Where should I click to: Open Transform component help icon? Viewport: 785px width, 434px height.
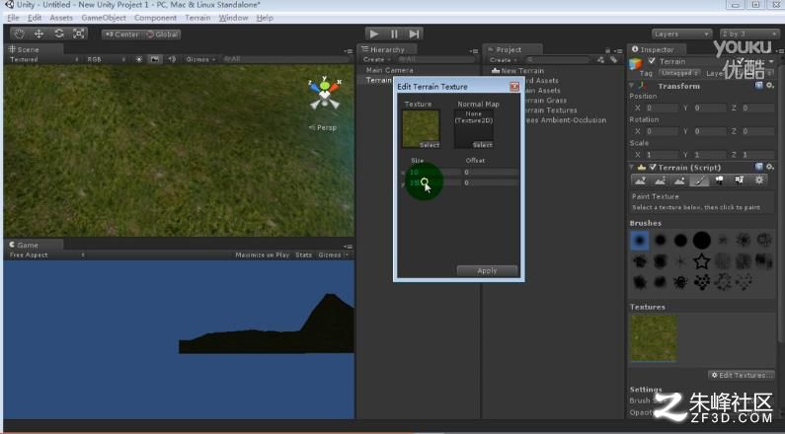tap(759, 86)
